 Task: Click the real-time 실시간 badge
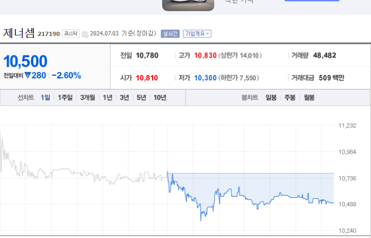[x=170, y=34]
